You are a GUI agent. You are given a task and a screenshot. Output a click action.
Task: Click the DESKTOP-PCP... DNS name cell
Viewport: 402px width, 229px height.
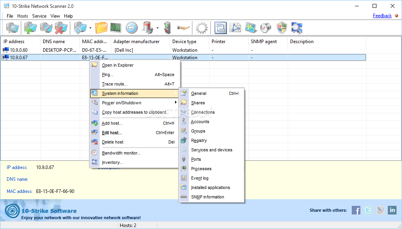pyautogui.click(x=60, y=50)
